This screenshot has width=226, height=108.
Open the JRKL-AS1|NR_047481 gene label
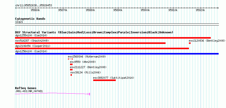click(29, 91)
